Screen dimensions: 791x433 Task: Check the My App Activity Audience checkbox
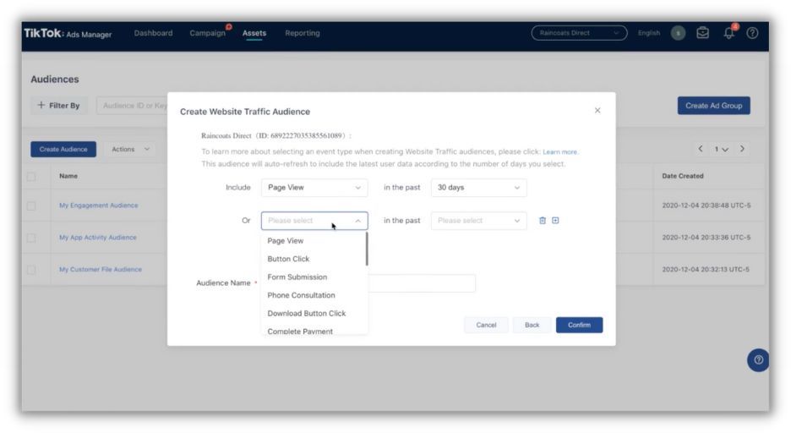[x=32, y=237]
